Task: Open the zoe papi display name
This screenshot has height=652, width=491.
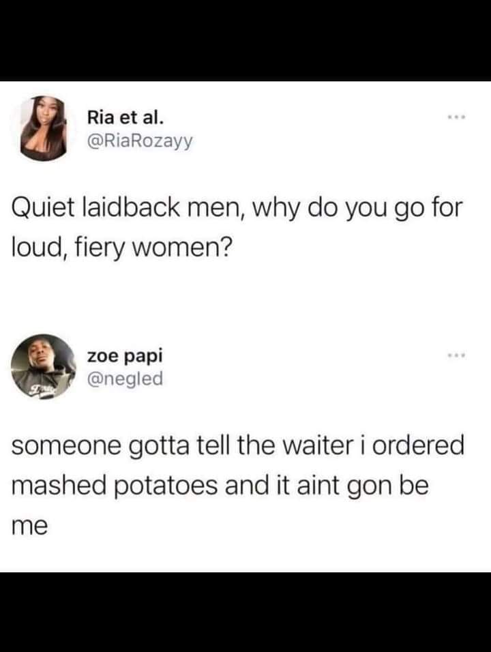Action: click(x=125, y=357)
